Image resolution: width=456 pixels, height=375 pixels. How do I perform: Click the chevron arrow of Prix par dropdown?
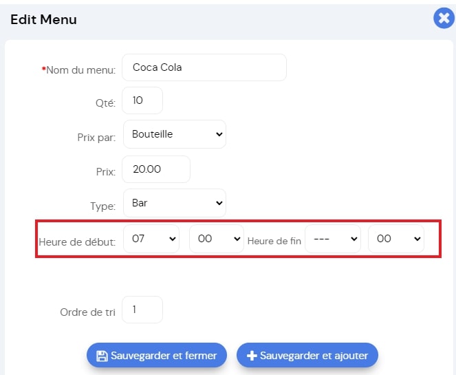(219, 134)
